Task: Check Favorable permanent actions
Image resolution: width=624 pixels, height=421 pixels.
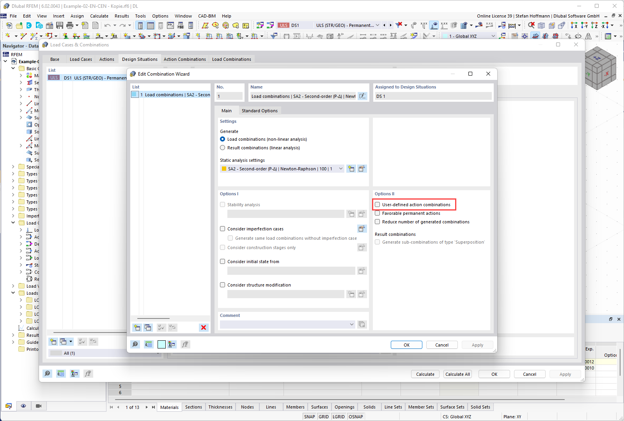Action: coord(377,213)
